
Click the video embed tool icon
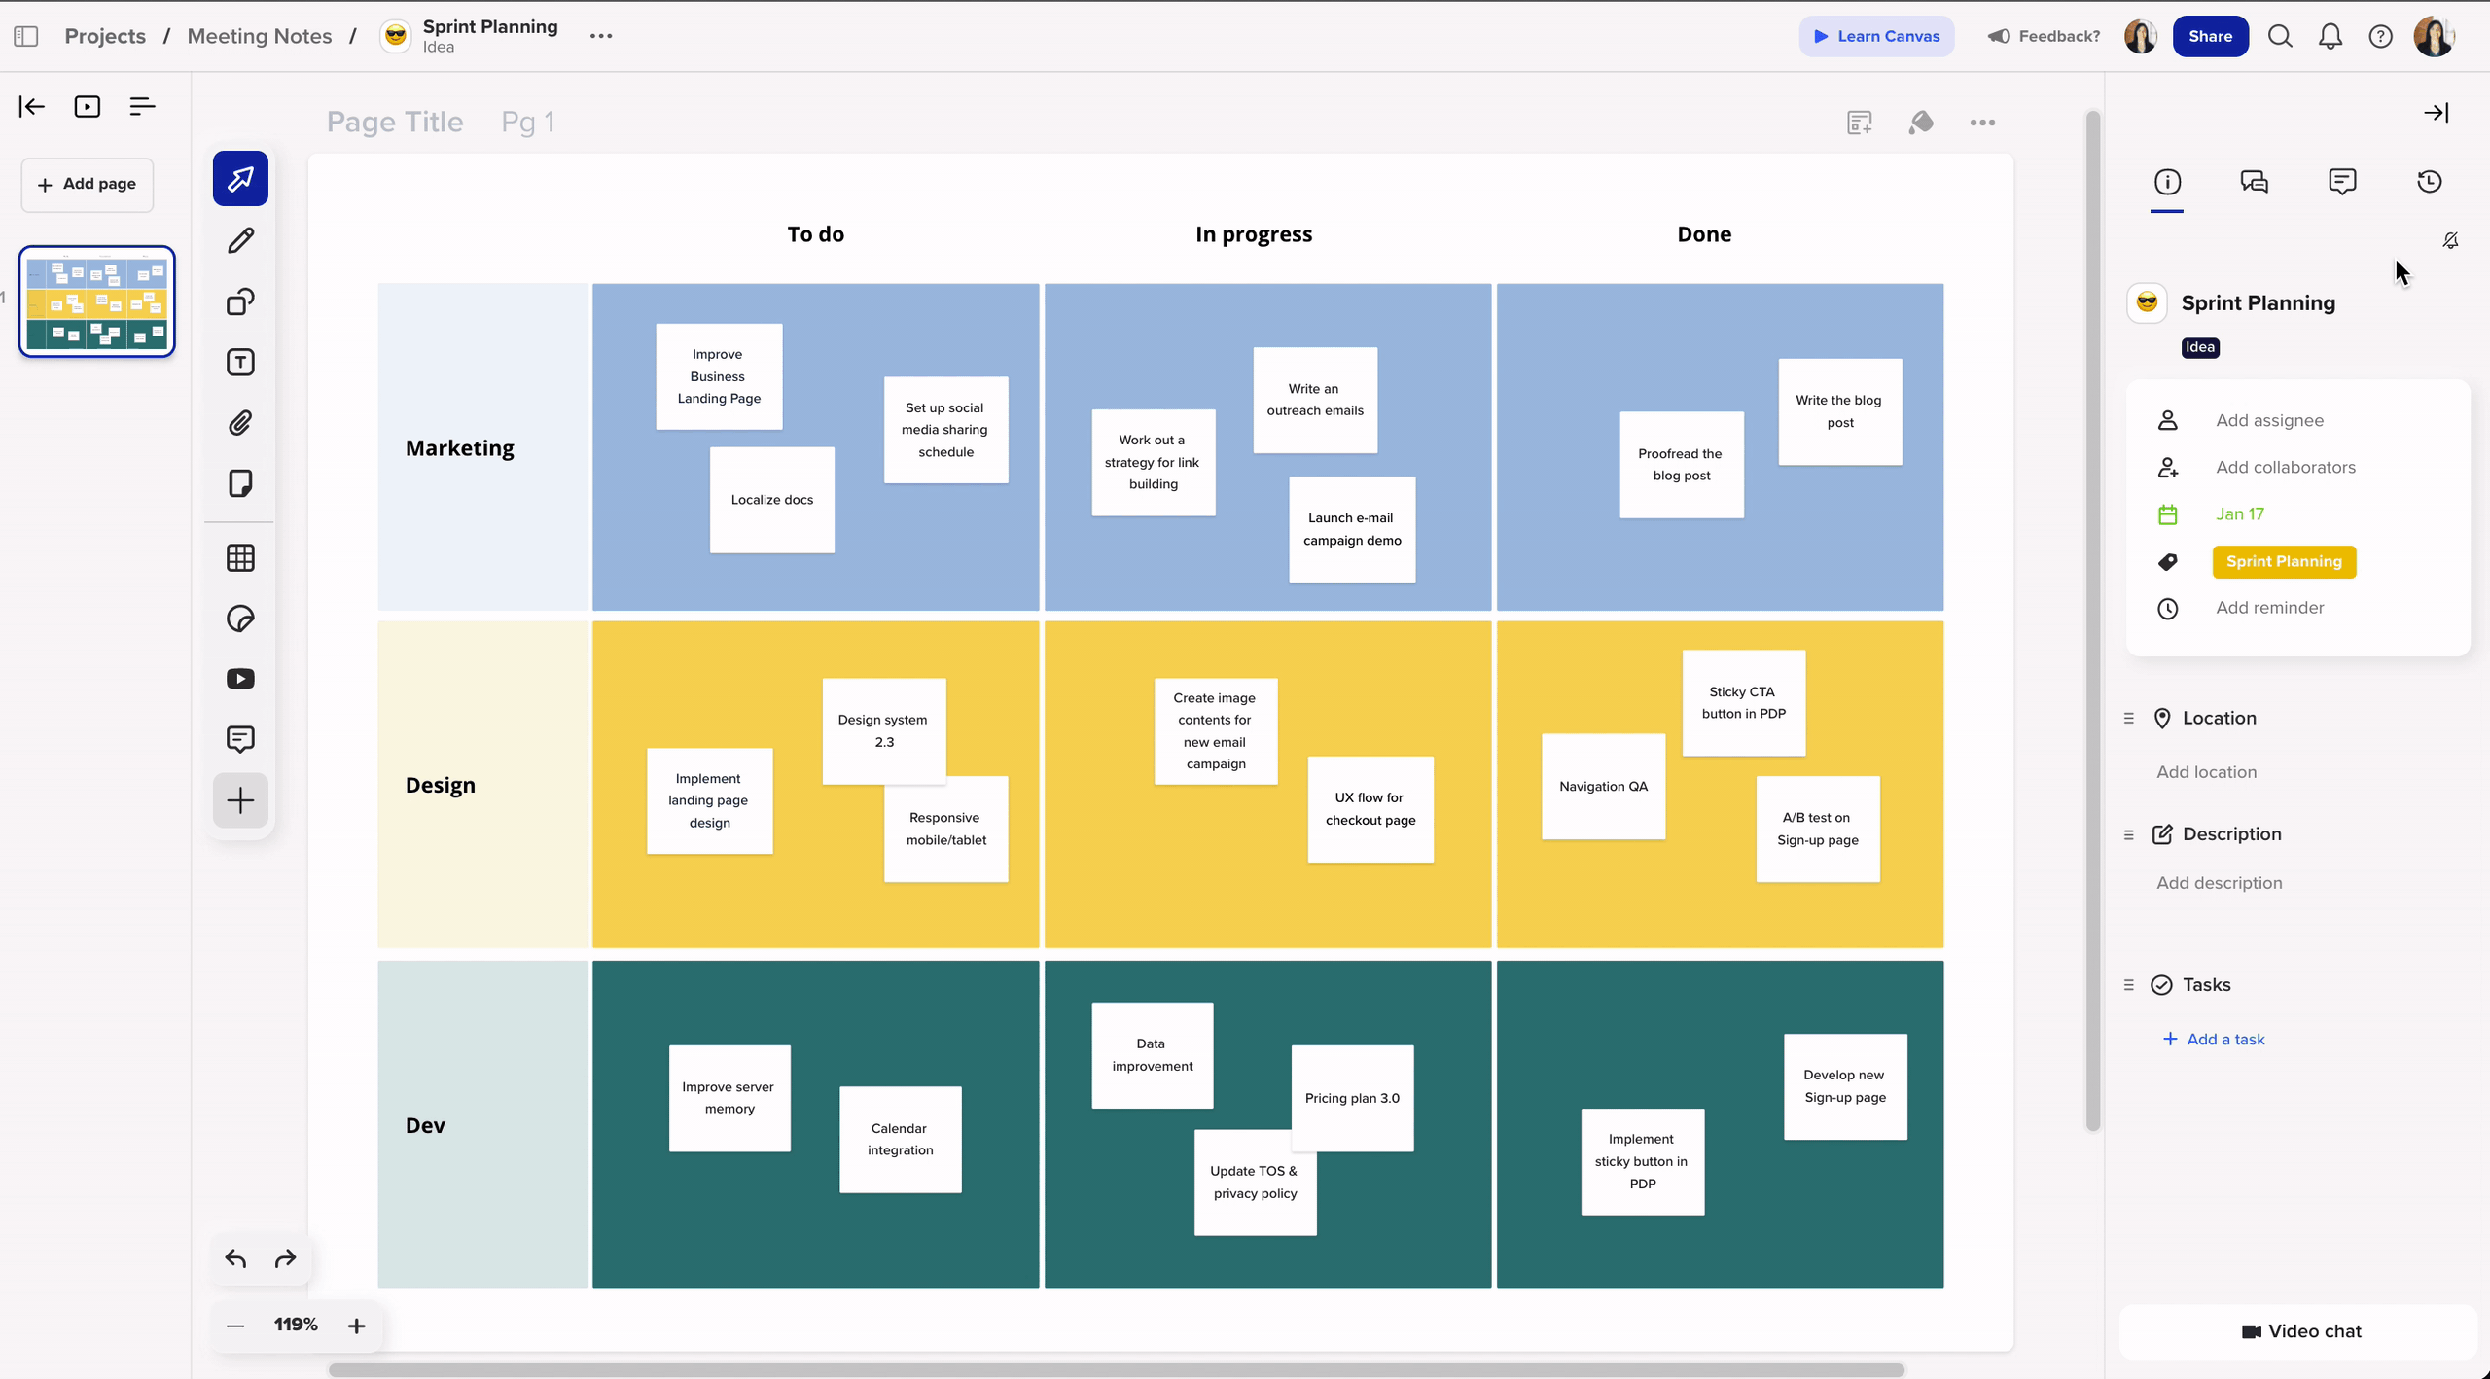(x=240, y=679)
